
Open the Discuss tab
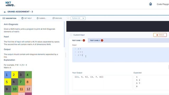(x=57, y=18)
